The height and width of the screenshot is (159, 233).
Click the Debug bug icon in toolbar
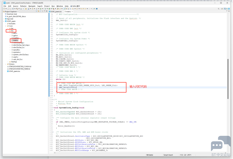(45, 9)
